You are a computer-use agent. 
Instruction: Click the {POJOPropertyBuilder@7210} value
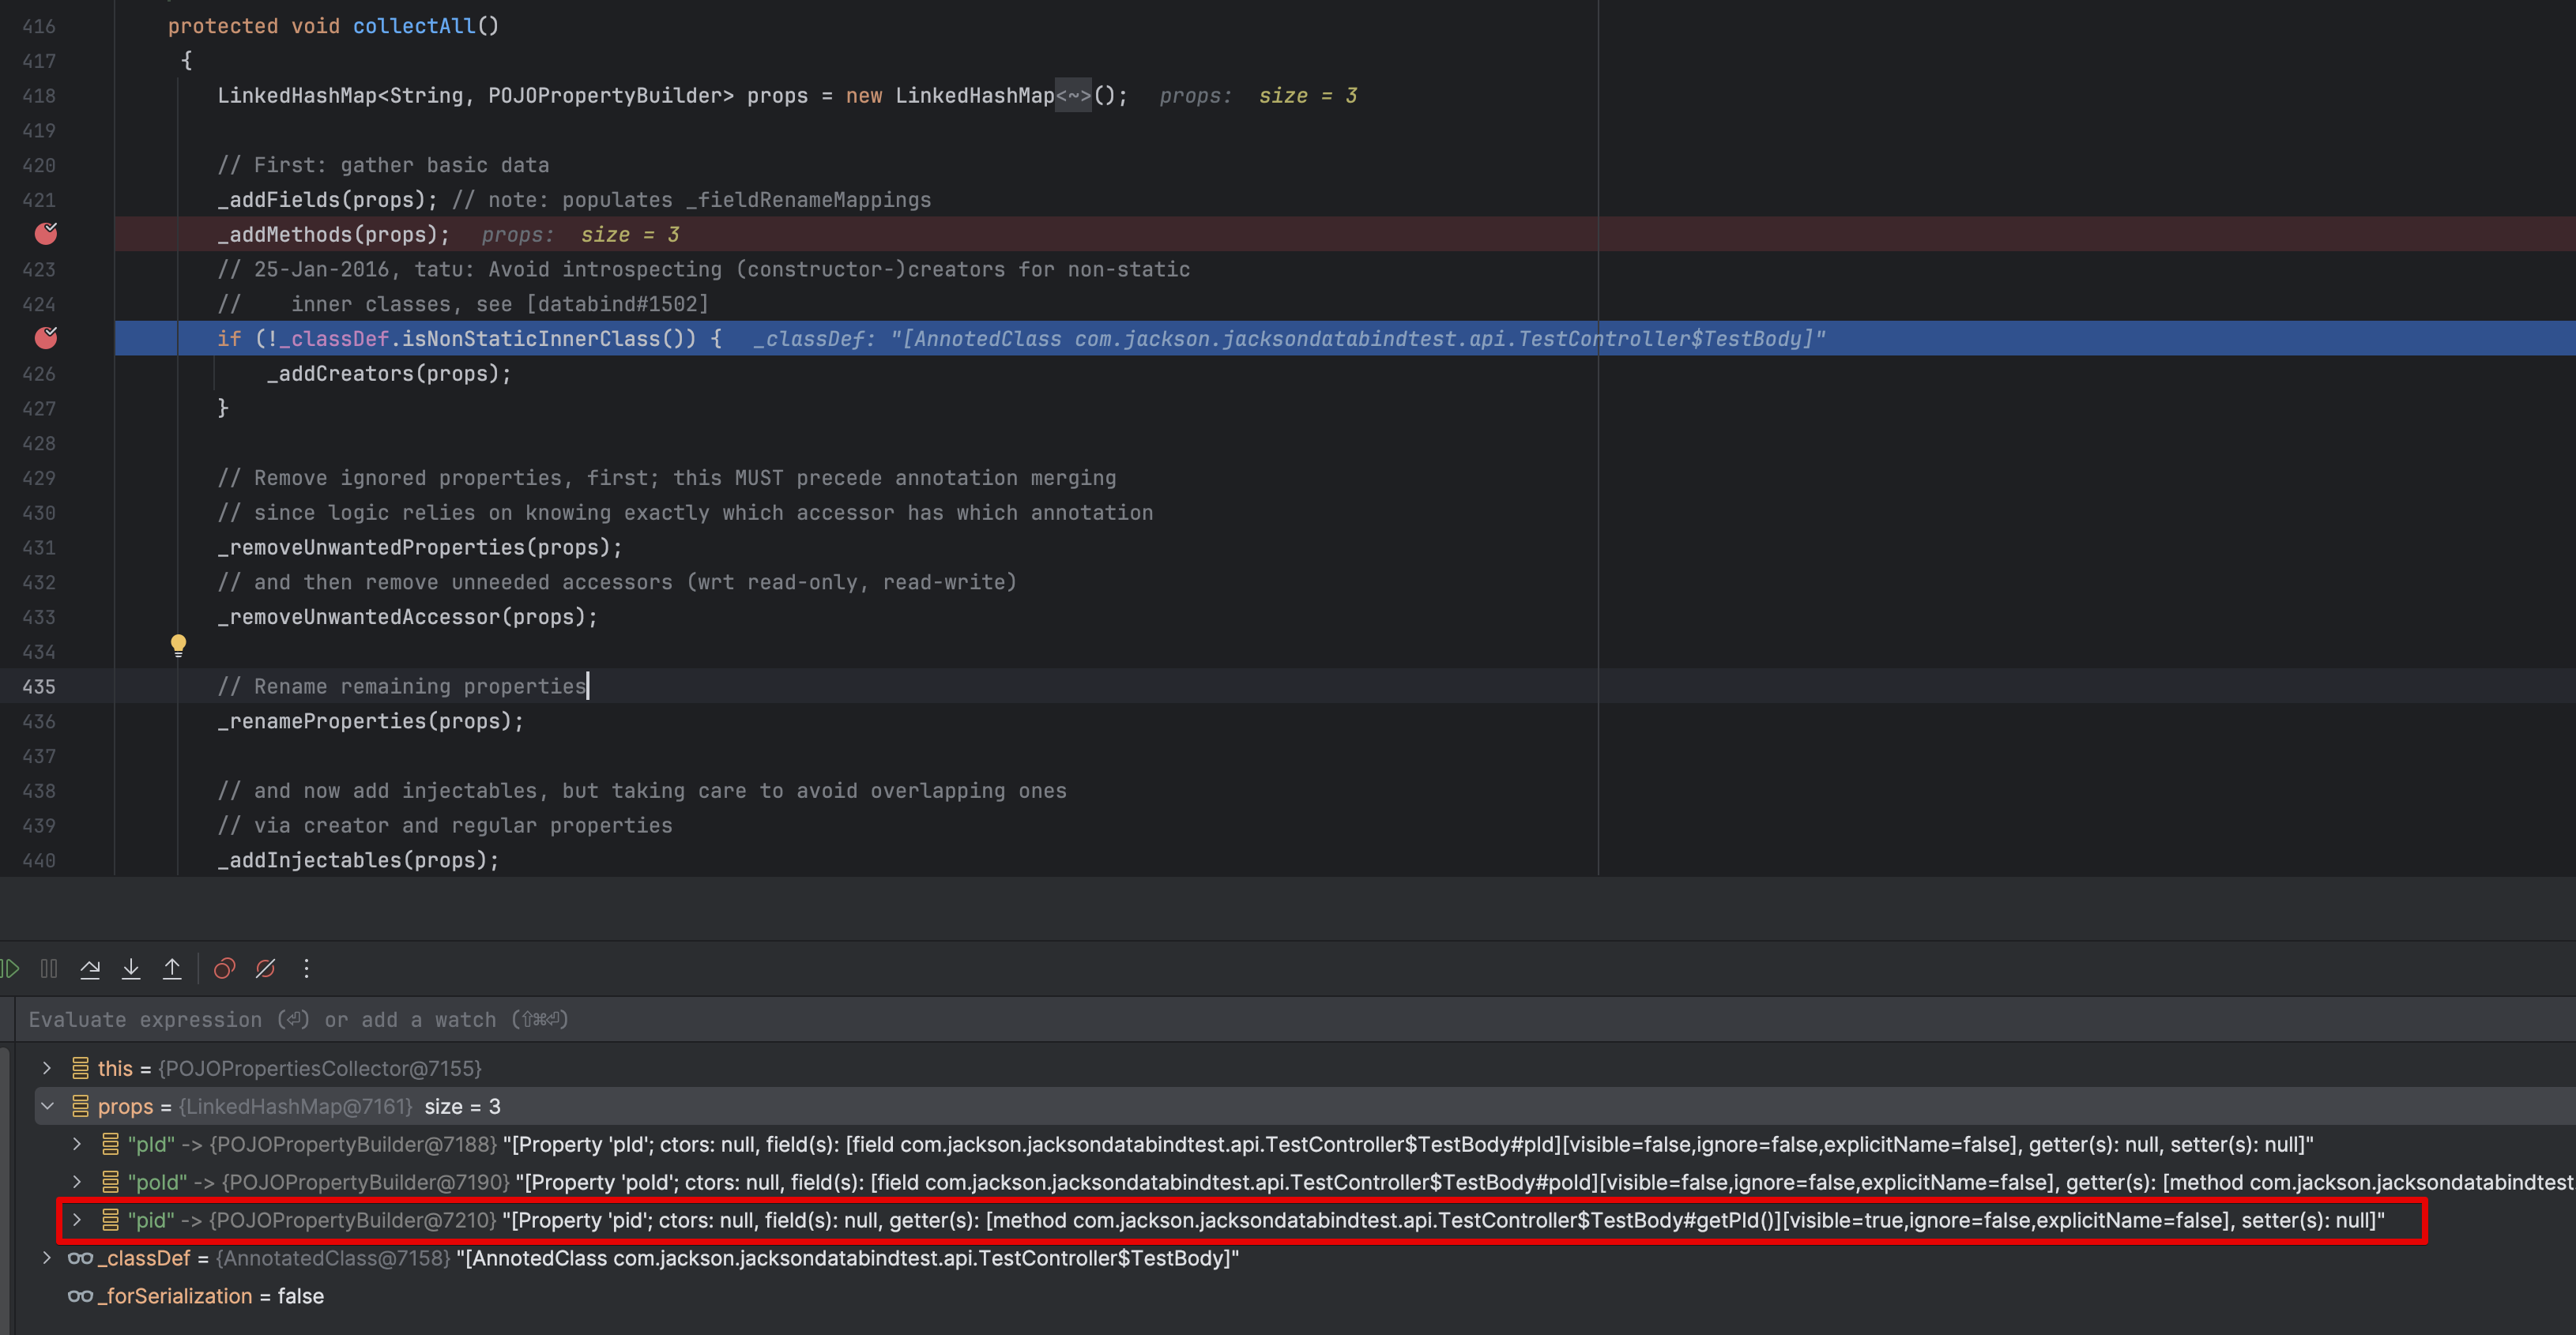[x=353, y=1220]
